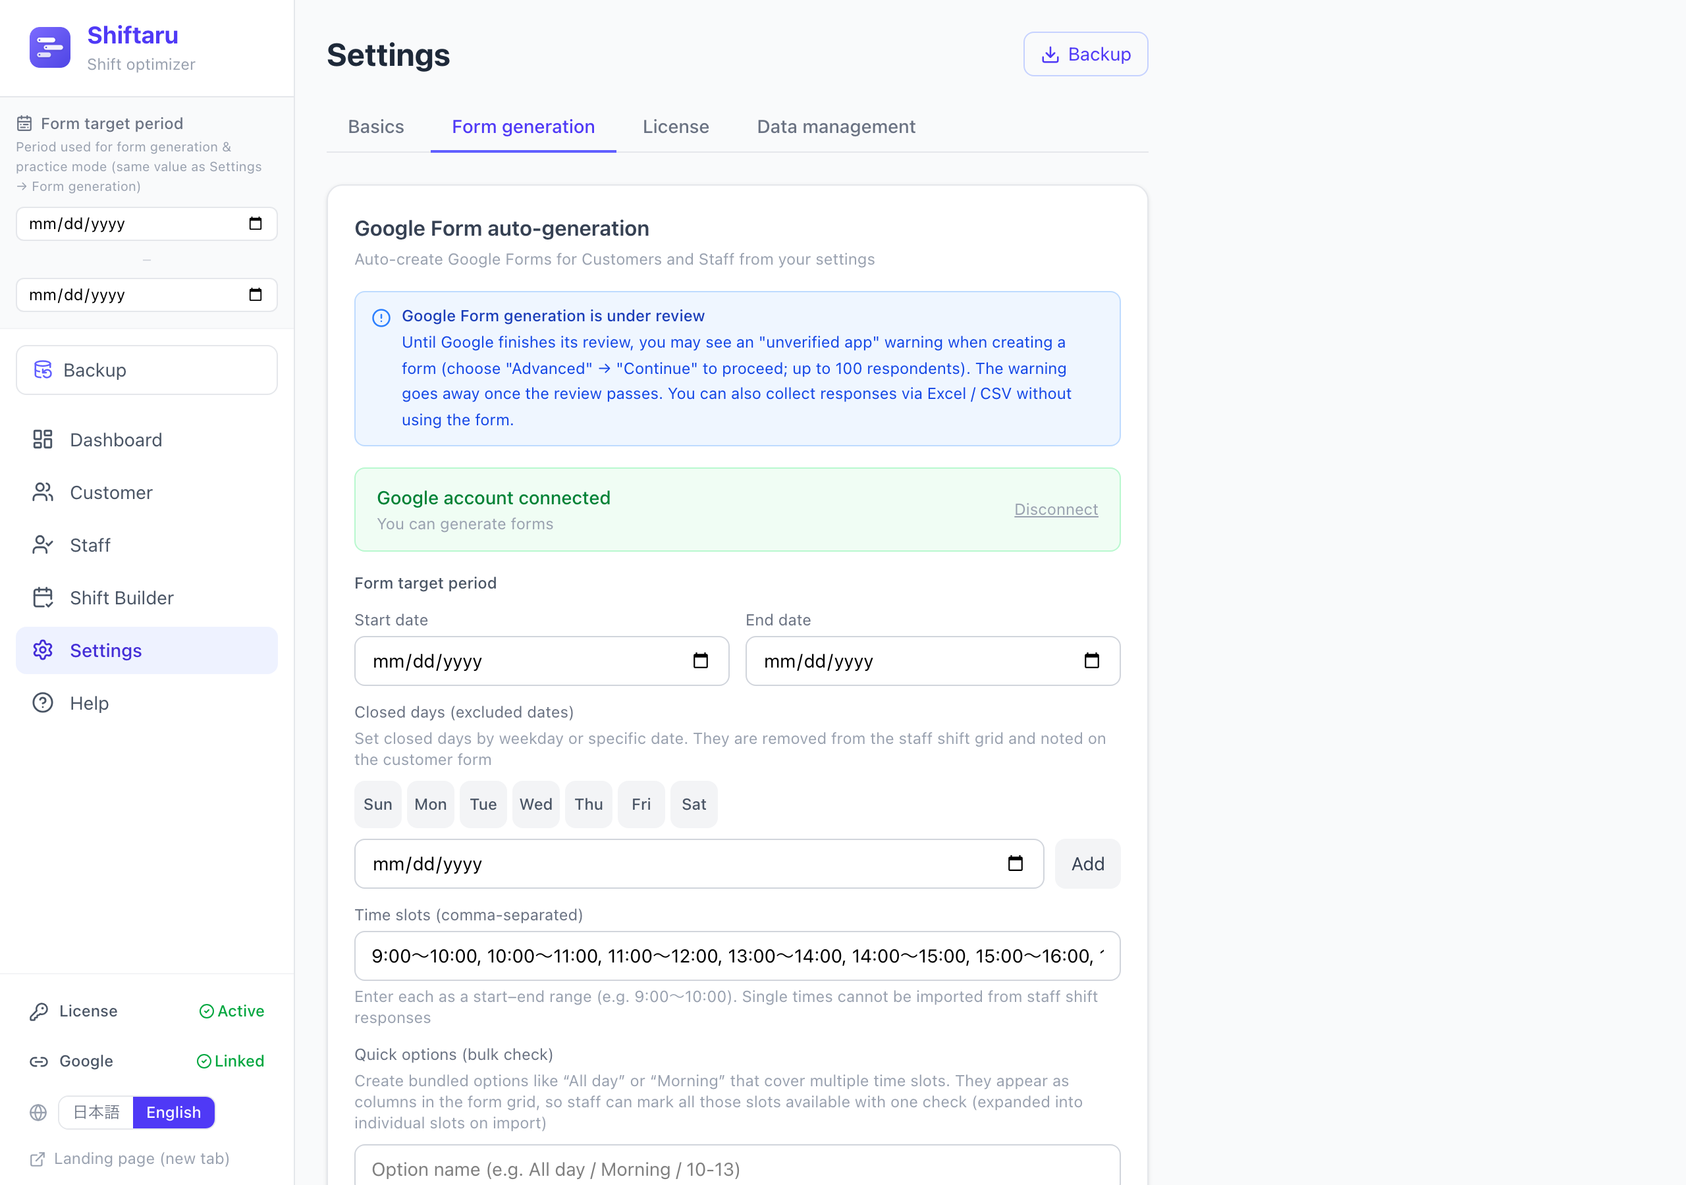Click the Shift Builder calendar icon
The width and height of the screenshot is (1686, 1185).
(x=43, y=598)
